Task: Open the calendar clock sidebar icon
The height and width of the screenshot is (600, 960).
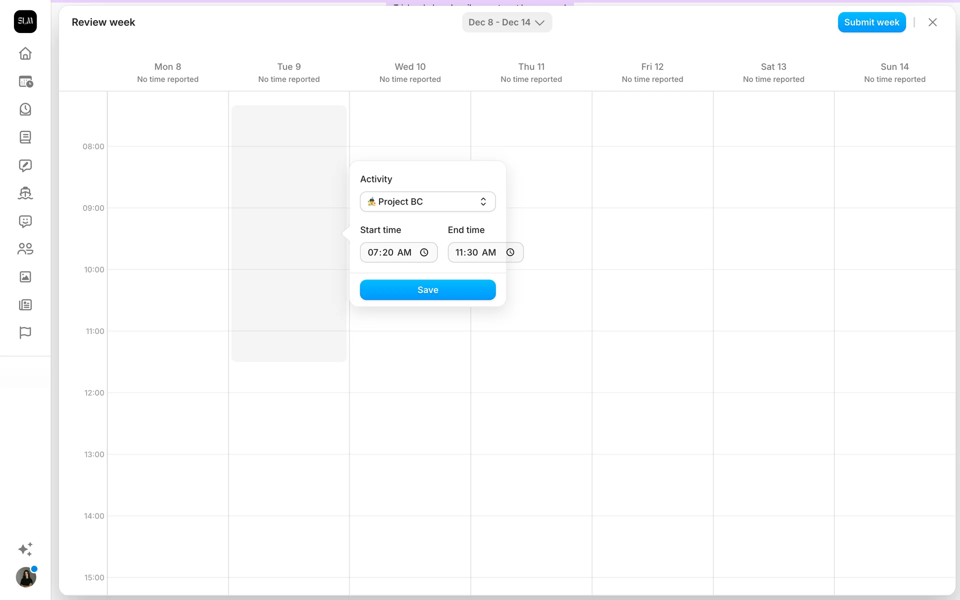Action: coord(25,81)
